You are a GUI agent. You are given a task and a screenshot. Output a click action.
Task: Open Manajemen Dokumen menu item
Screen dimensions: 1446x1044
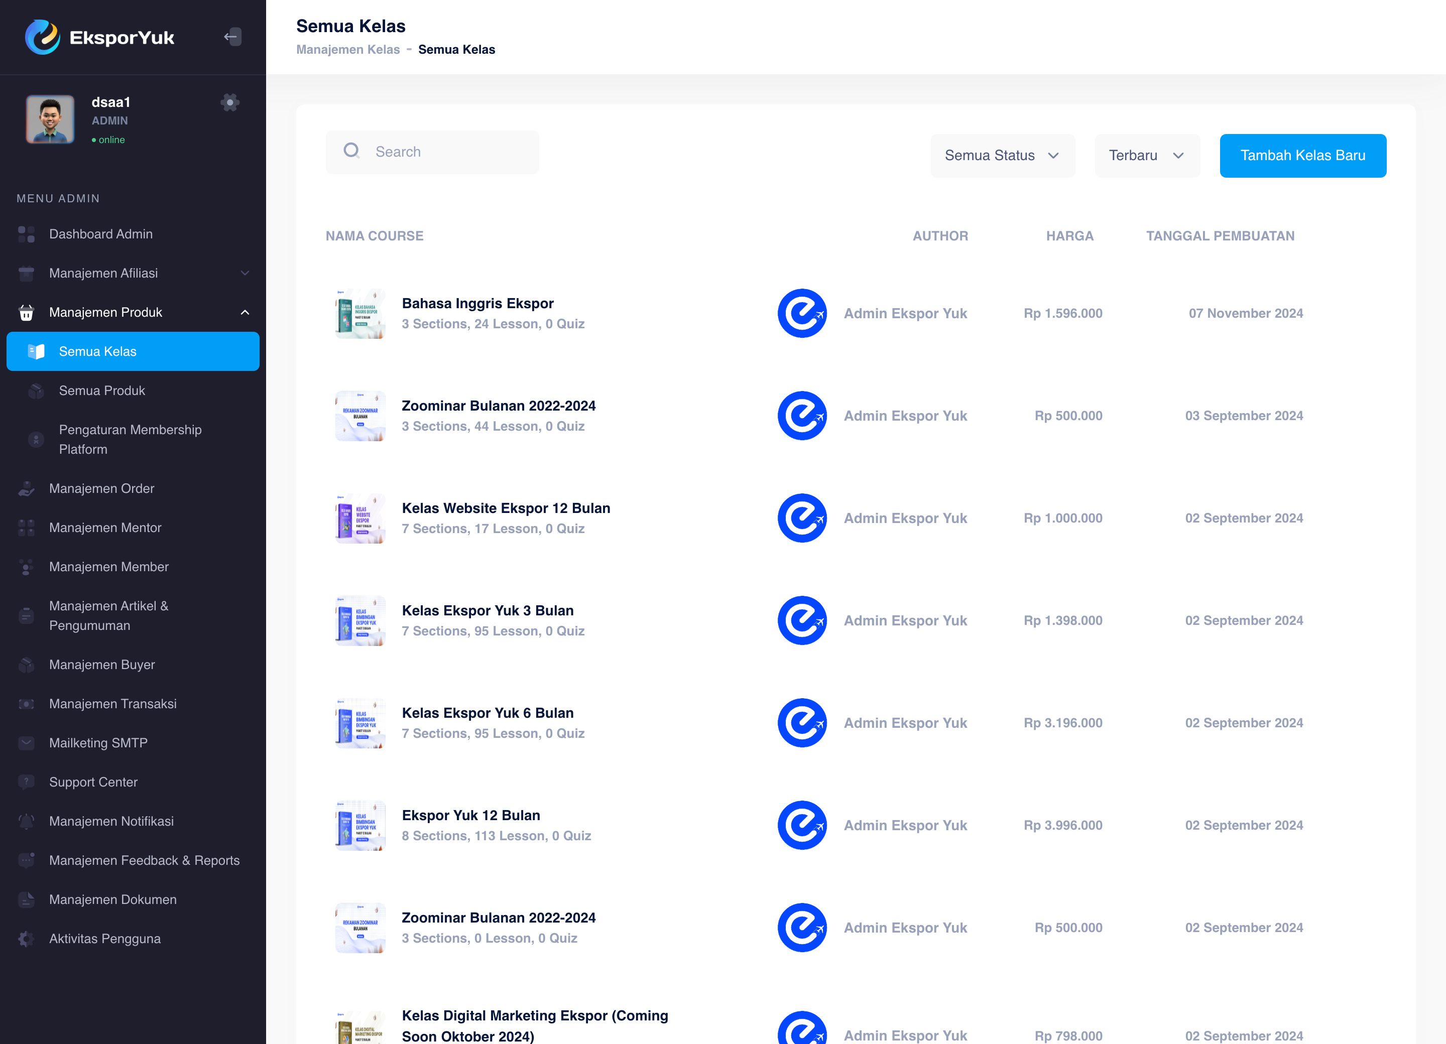pos(133,900)
